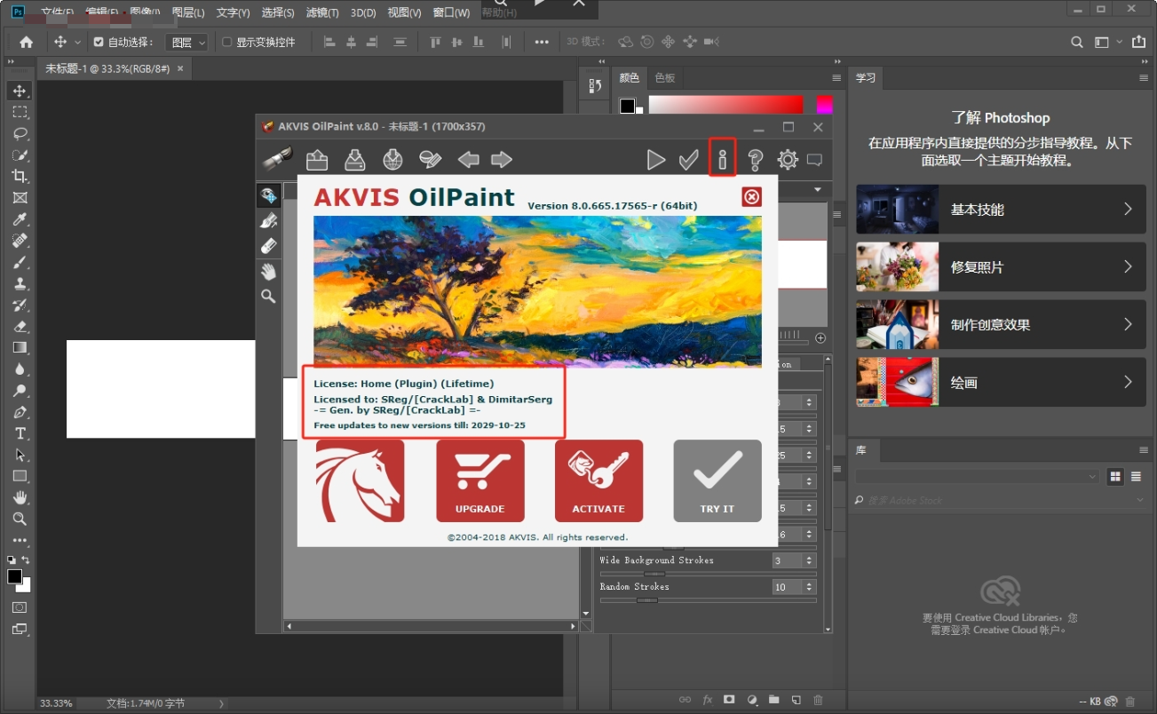
Task: Select the Brush tool in Photoshop toolbar
Action: (x=20, y=262)
